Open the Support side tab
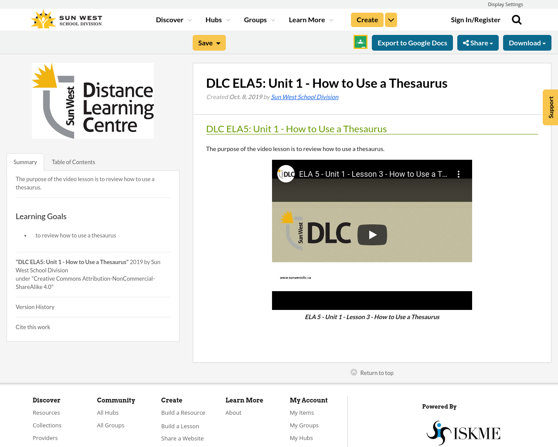This screenshot has width=558, height=447. click(x=550, y=107)
